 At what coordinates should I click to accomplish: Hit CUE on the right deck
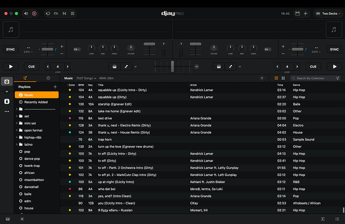point(313,66)
